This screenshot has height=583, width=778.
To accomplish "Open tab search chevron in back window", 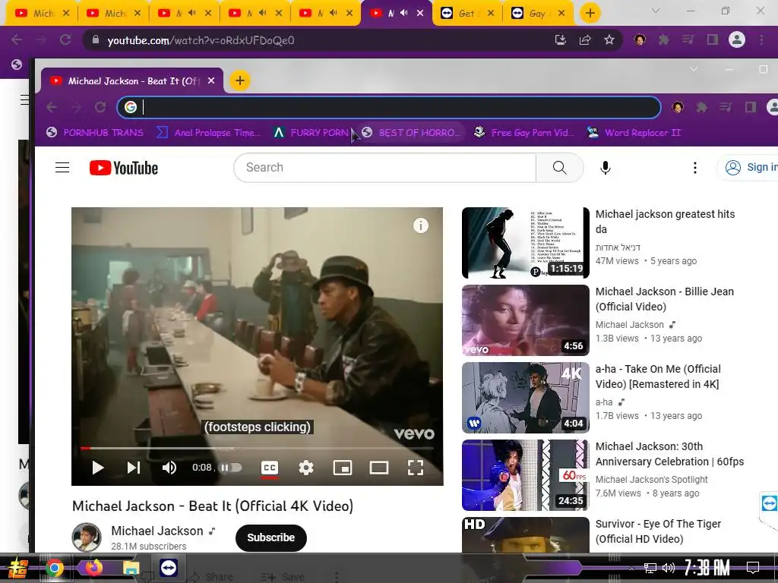I will click(656, 11).
